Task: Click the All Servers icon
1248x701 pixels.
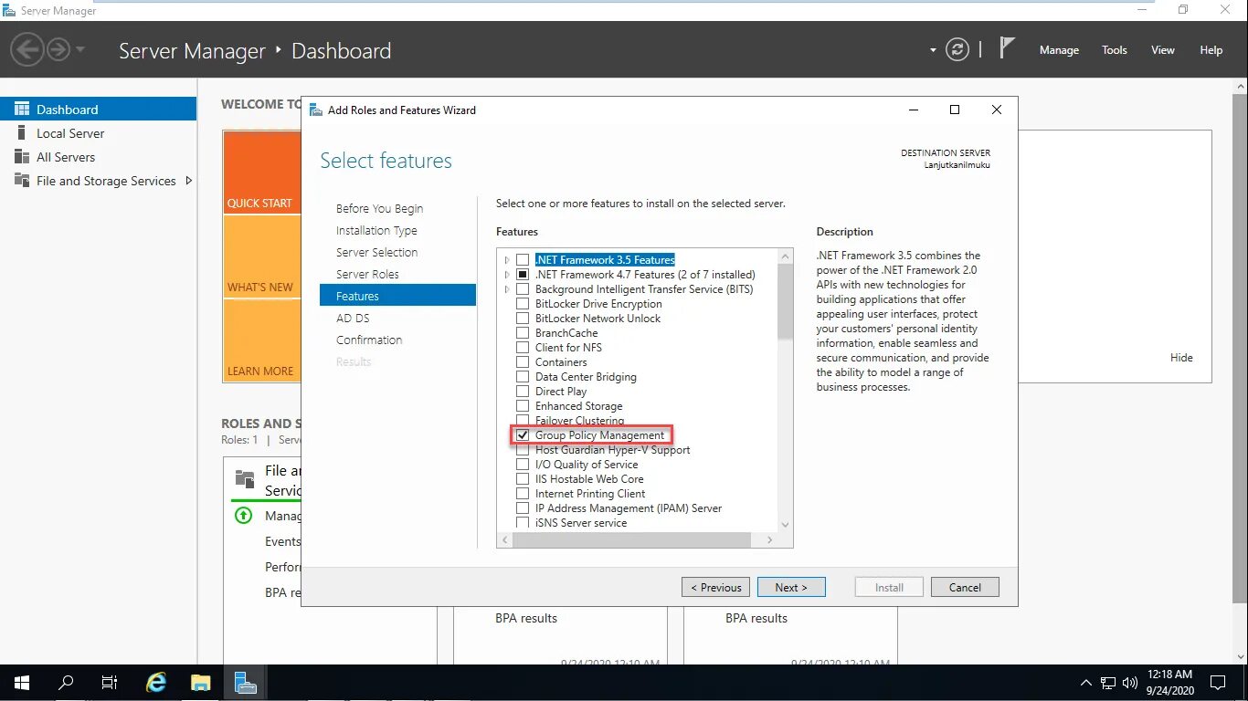Action: point(22,157)
